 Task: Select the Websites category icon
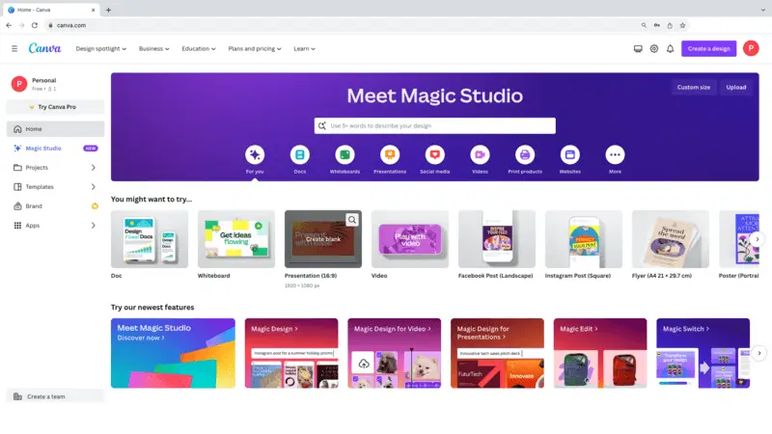click(570, 155)
